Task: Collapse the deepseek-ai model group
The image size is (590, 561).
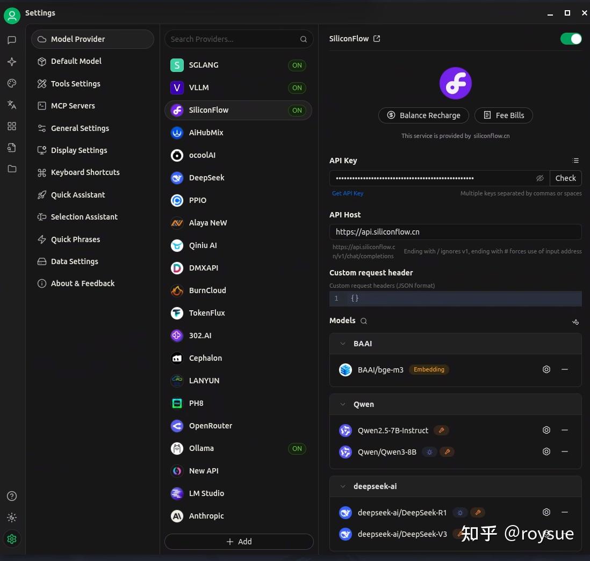Action: point(342,486)
